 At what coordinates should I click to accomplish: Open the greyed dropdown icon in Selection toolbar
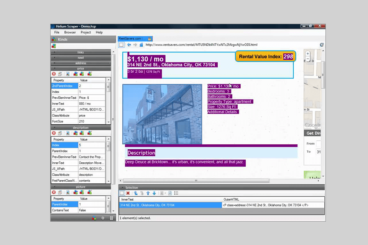click(x=163, y=193)
